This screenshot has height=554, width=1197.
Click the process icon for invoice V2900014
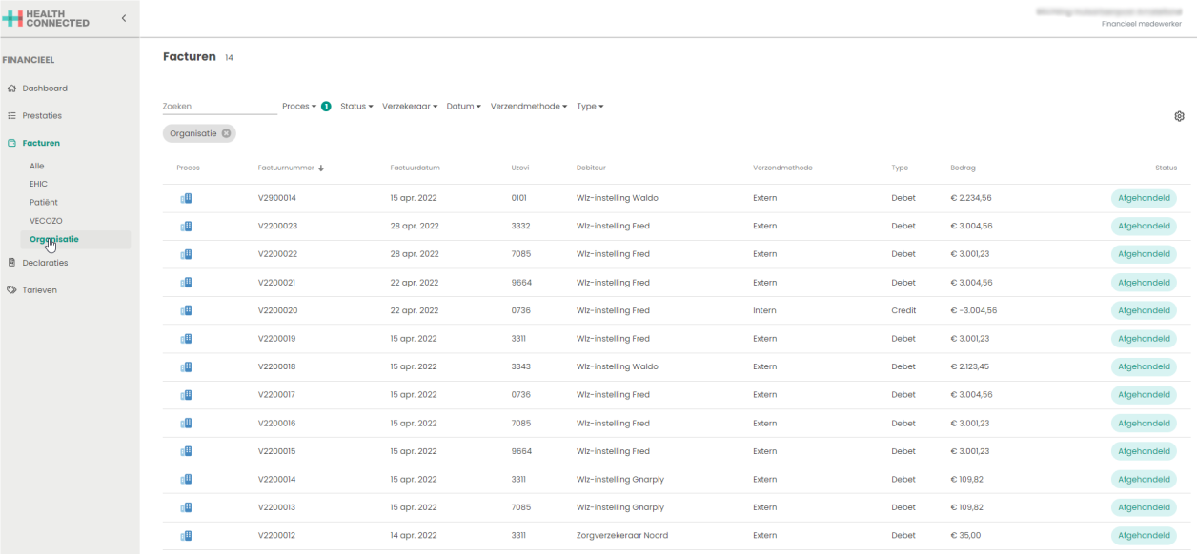[x=186, y=198]
